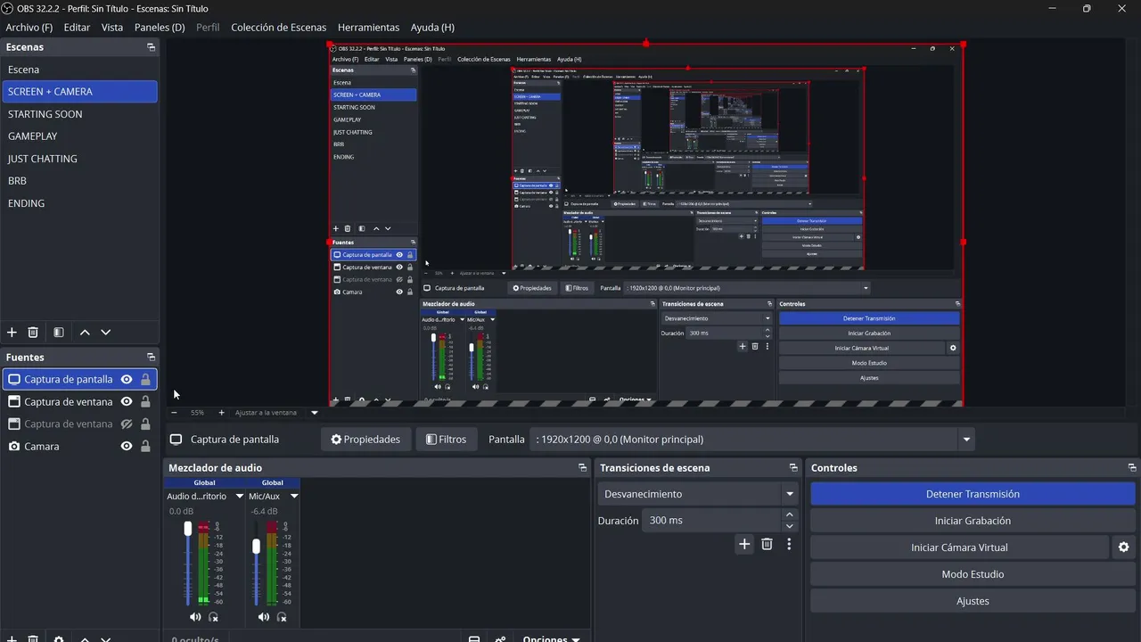Viewport: 1141px width, 642px height.
Task: Mute the Audio del escritorio channel speaker
Action: tap(195, 617)
